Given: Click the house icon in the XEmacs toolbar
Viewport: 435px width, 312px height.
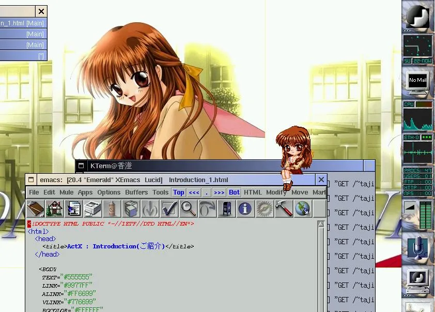Looking at the screenshot, I should [54, 209].
